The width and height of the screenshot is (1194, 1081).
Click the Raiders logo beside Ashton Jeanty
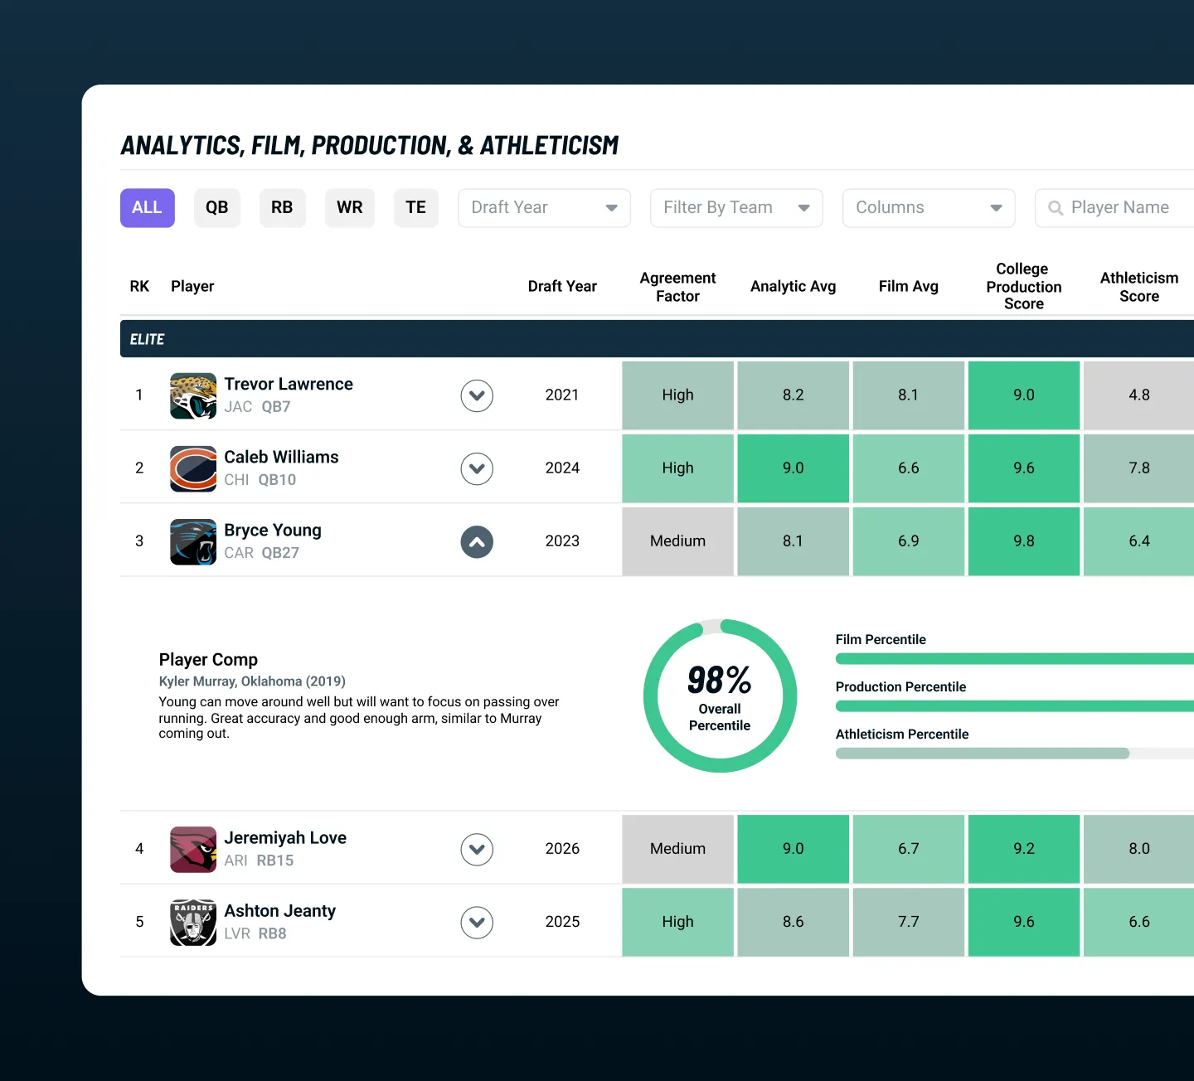tap(193, 922)
